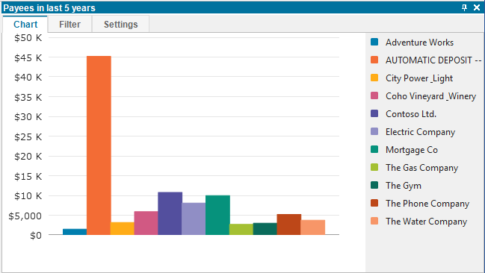
Task: Pin the Payees panel with the pushpin icon
Action: tap(464, 7)
